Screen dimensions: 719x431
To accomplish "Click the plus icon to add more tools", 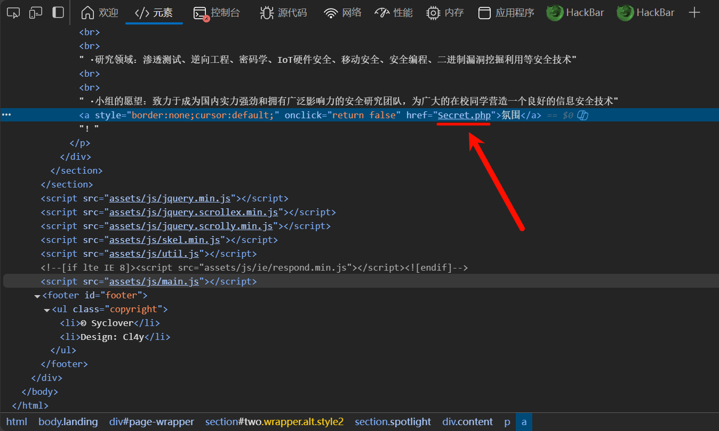I will [x=694, y=13].
